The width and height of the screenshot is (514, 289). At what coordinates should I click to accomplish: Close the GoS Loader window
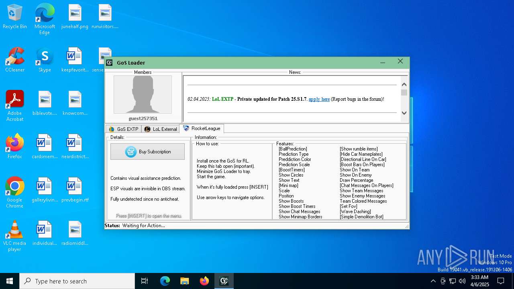click(x=400, y=61)
